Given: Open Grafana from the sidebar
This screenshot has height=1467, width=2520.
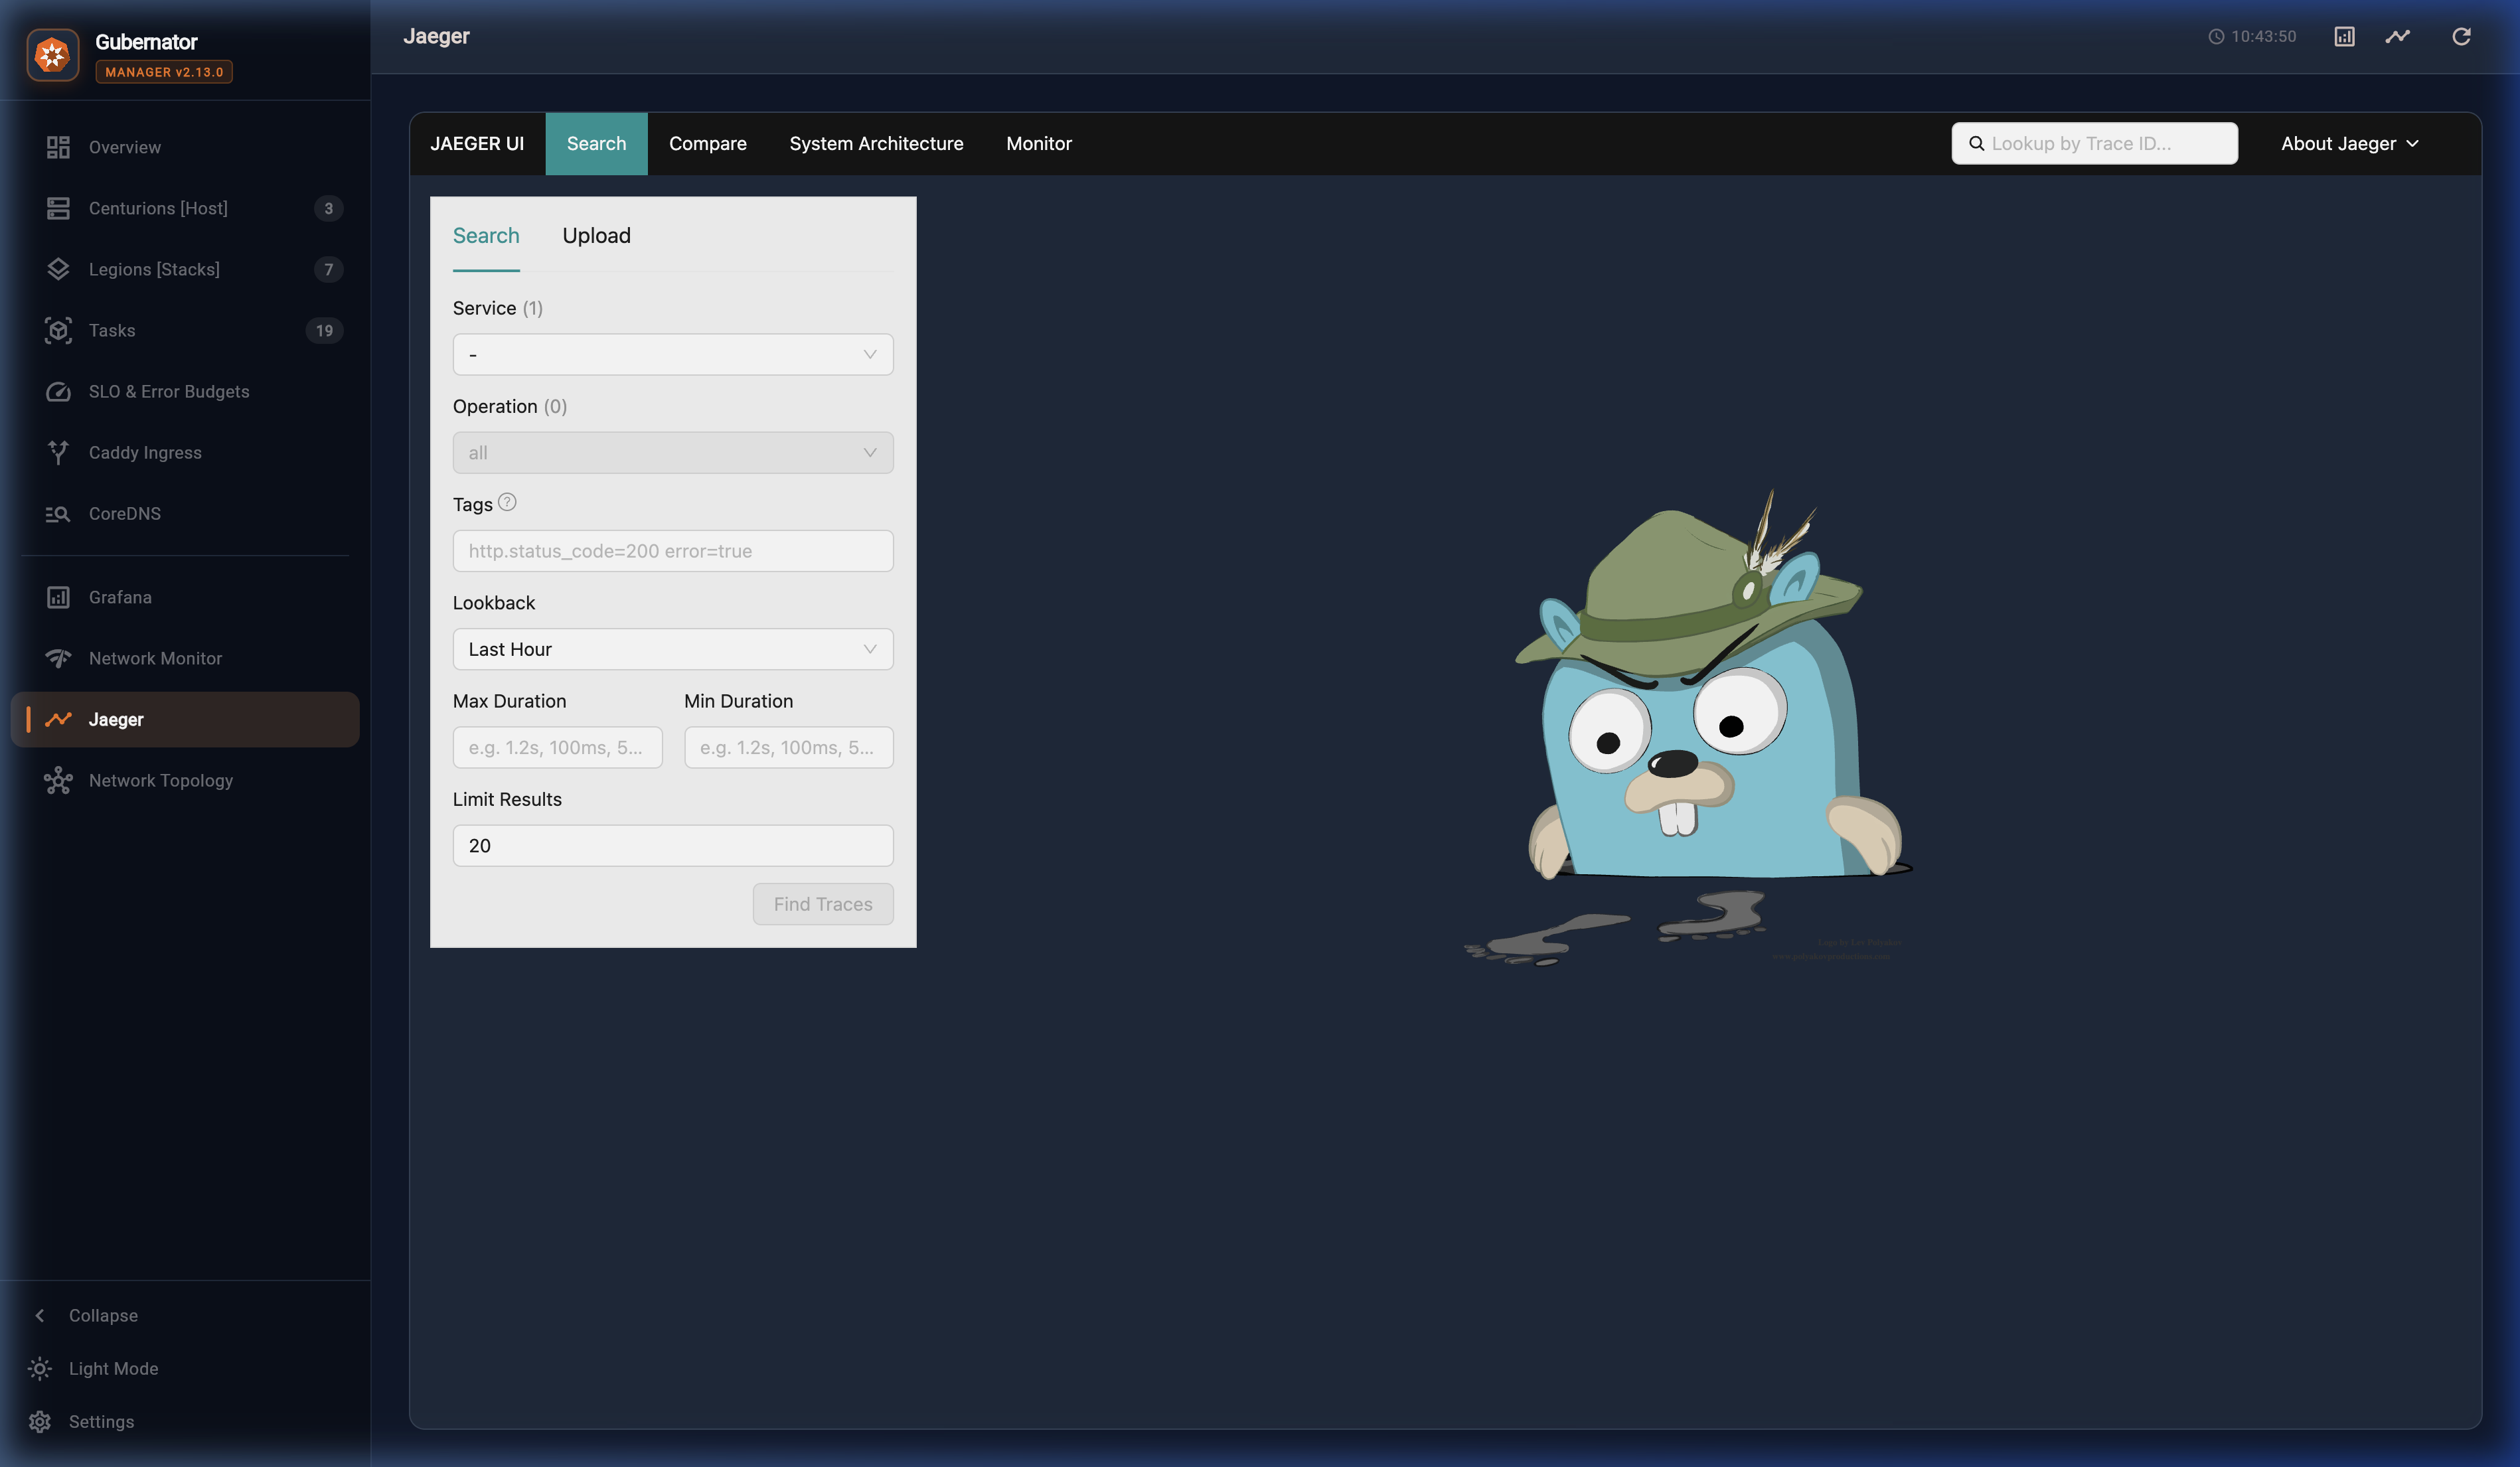Looking at the screenshot, I should 185,597.
